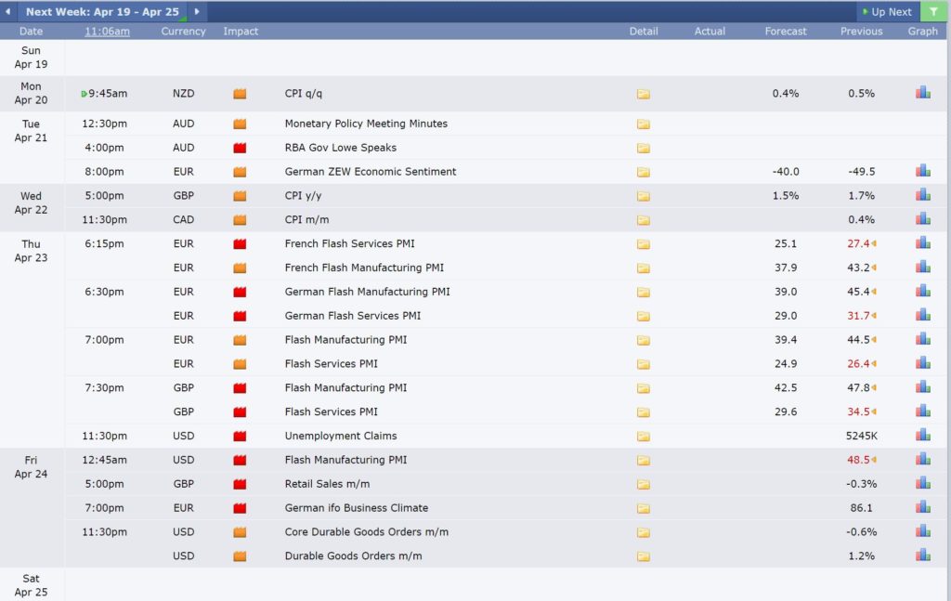Open detail folder for Monetary Policy Meeting Minutes
Viewport: 951px width, 601px height.
pyautogui.click(x=644, y=124)
